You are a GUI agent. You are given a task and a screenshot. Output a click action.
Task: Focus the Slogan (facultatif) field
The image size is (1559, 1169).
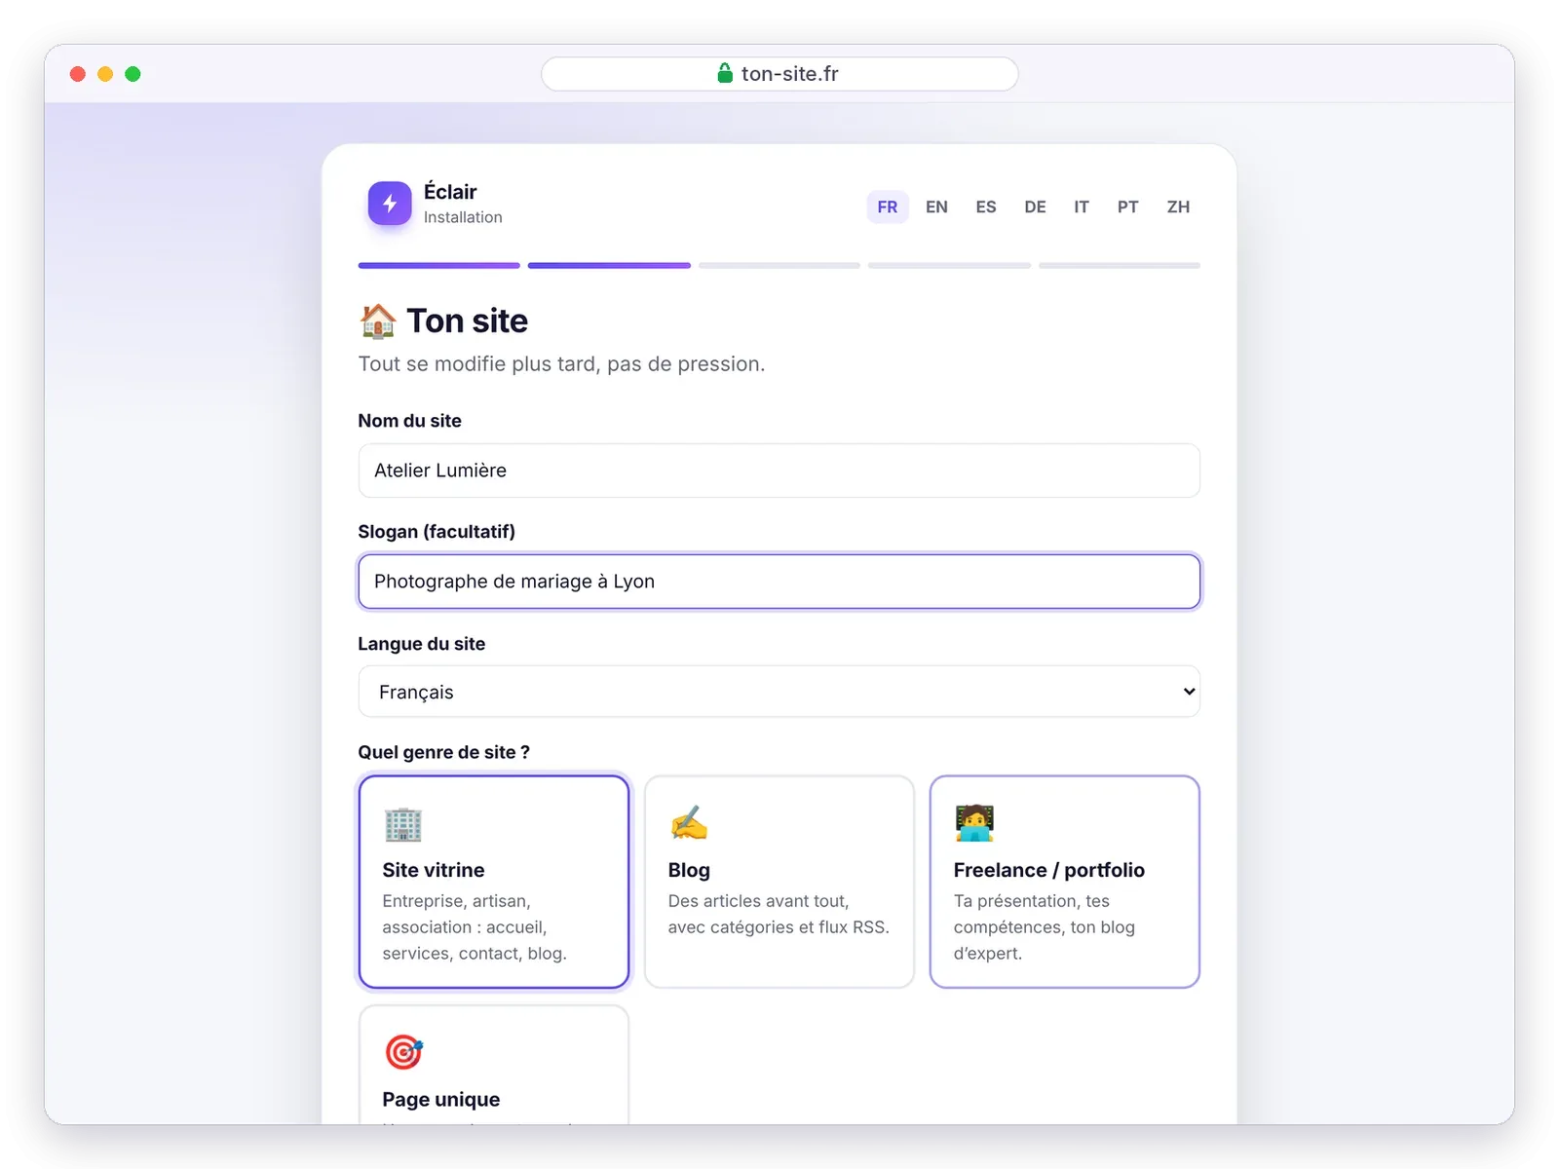pos(779,582)
